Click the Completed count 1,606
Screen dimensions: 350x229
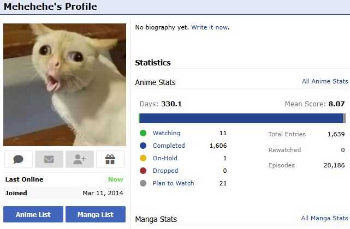tap(218, 146)
